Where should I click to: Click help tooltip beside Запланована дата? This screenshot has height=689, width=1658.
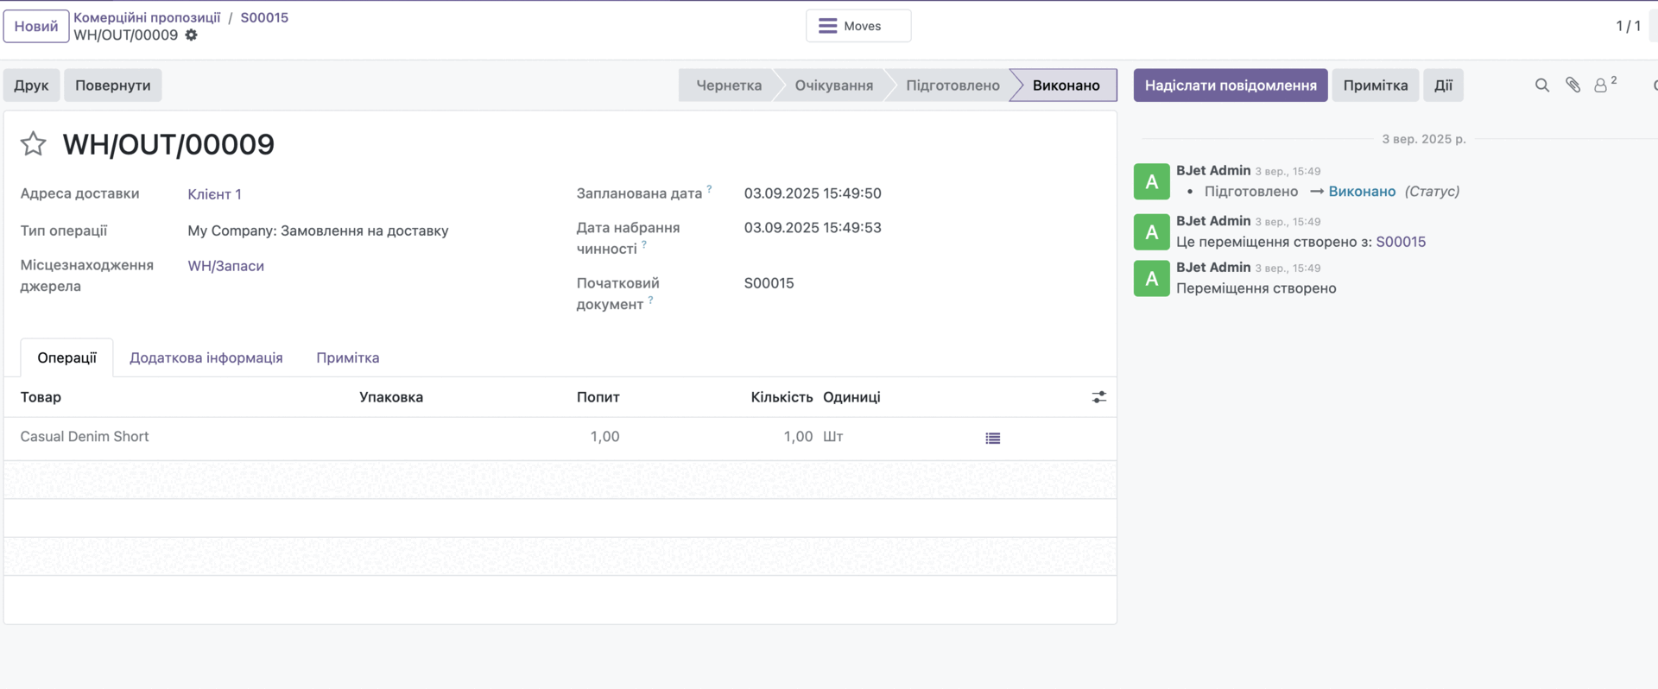(709, 189)
